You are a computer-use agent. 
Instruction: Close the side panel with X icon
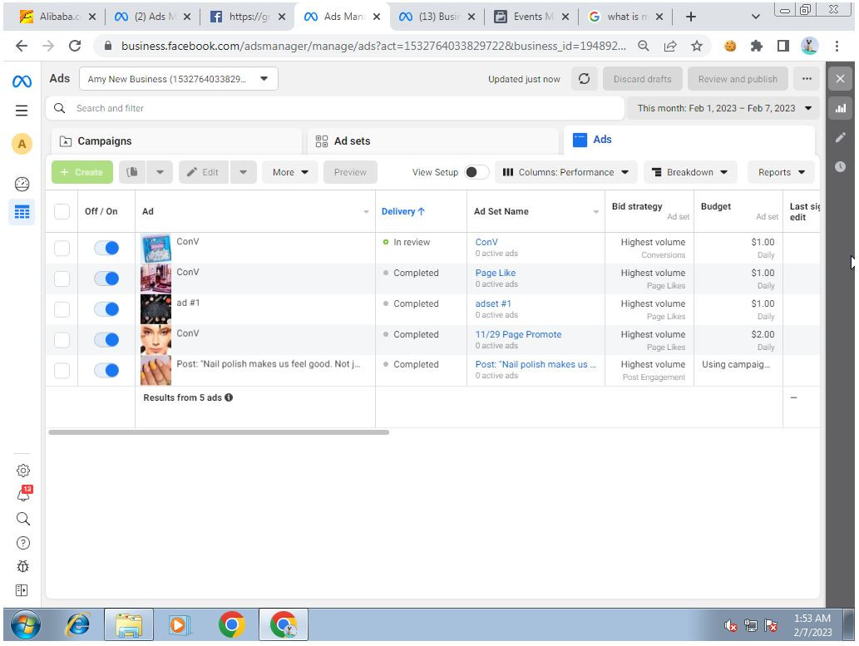tap(841, 79)
